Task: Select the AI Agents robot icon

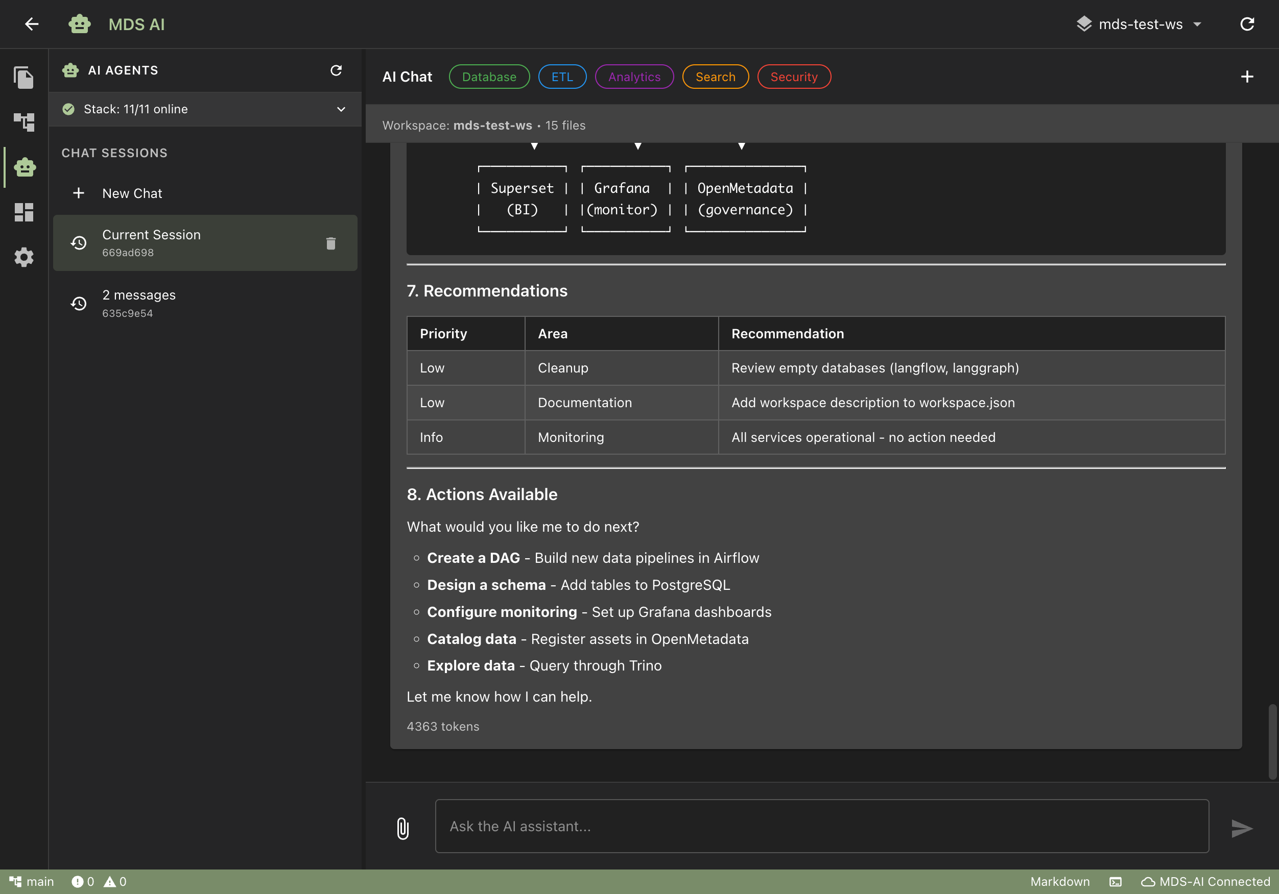Action: 24,167
